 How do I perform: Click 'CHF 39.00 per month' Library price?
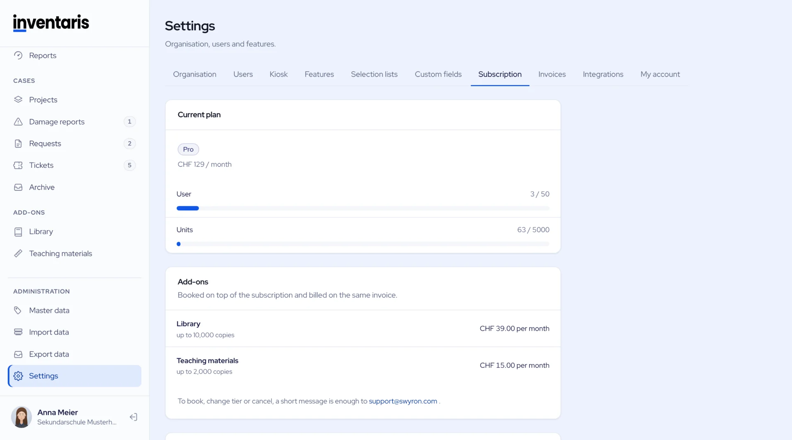pyautogui.click(x=514, y=329)
